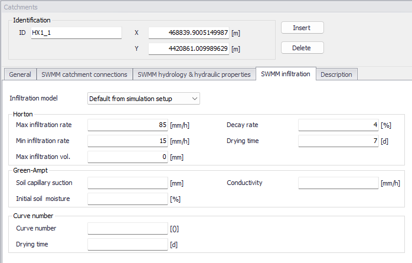Open SWMM catchment connections tab
The image size is (412, 263).
point(84,74)
